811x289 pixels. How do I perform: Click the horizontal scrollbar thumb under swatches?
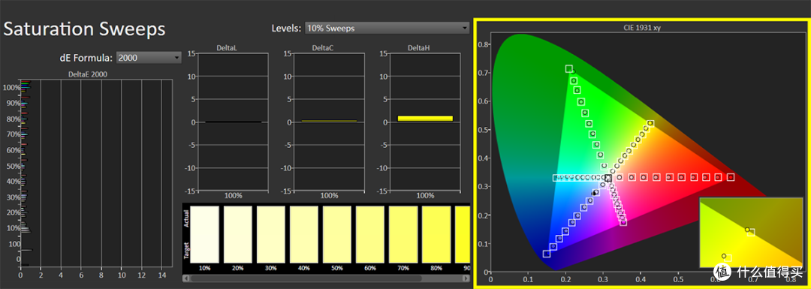(306, 278)
